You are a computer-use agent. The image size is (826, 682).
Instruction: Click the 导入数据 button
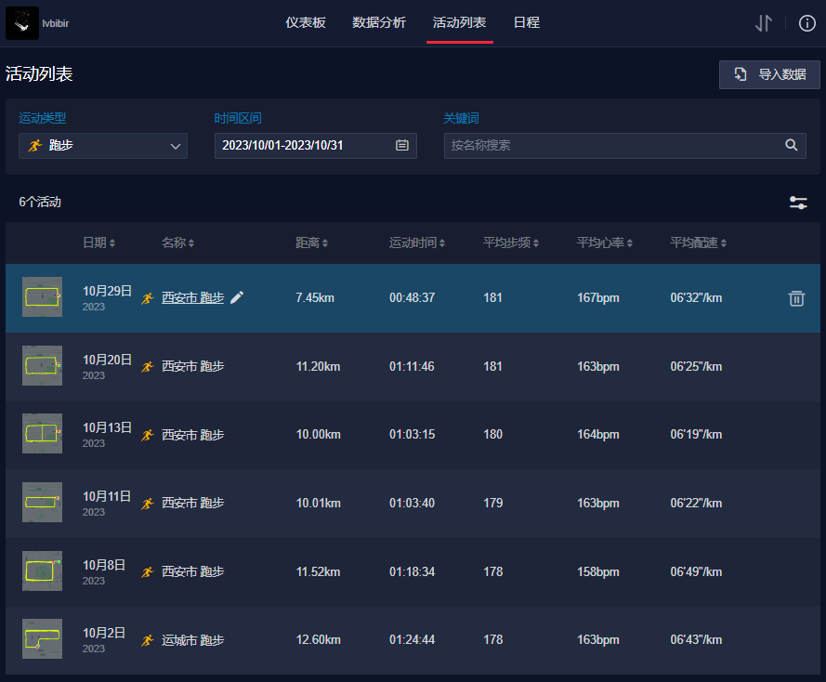(769, 74)
